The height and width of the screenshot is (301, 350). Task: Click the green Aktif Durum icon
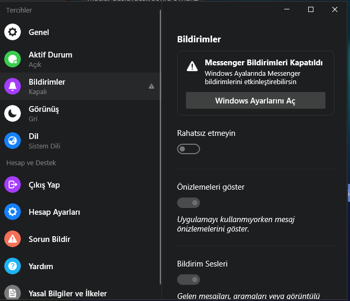click(x=13, y=59)
